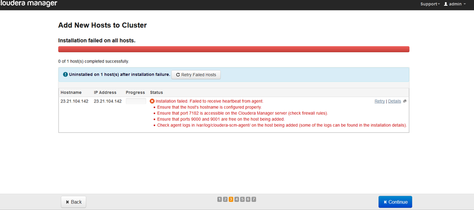Open the Cloudera Manager home logo
This screenshot has width=474, height=210.
(28, 4)
